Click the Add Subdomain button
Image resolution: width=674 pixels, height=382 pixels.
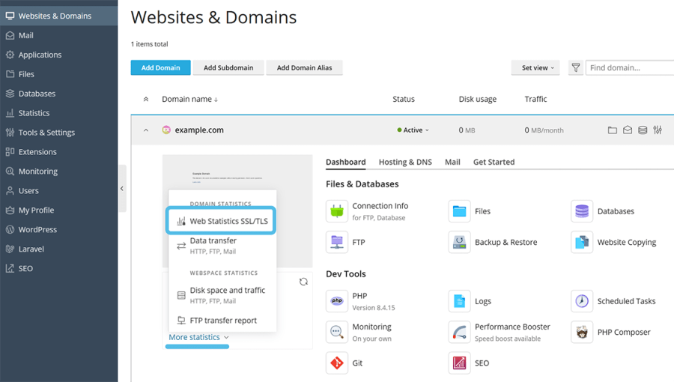(228, 67)
